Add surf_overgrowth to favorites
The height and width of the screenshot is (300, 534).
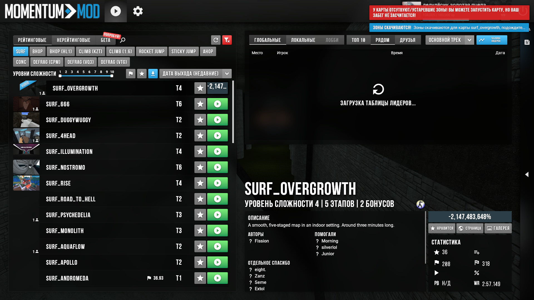pos(200,88)
